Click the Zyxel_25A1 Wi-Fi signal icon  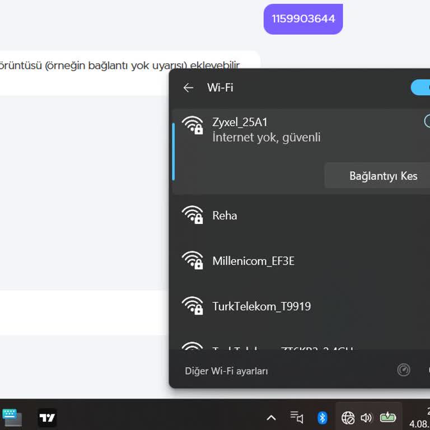pos(193,125)
